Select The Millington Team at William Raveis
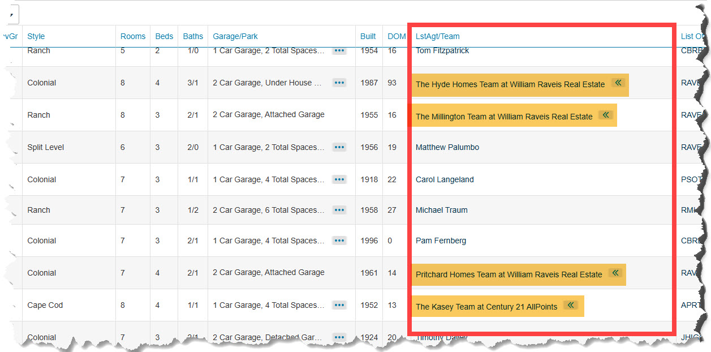 click(x=504, y=117)
